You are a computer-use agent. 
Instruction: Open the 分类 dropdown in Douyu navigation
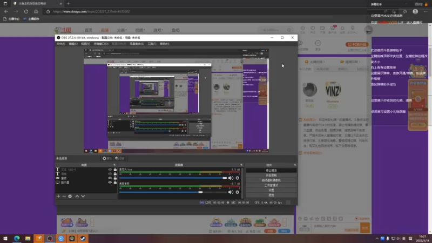[x=122, y=30]
